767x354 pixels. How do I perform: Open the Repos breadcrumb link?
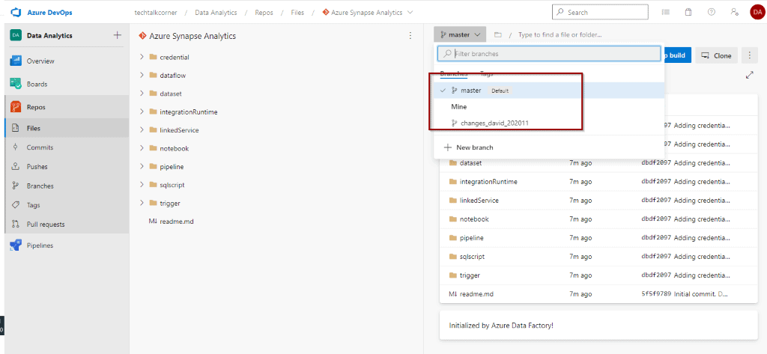click(264, 12)
